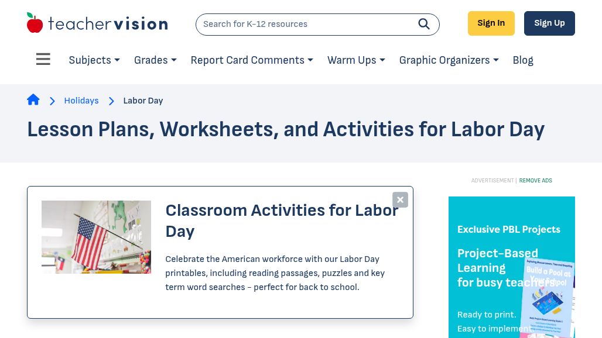602x338 pixels.
Task: Click the Sign Up button
Action: 549,23
